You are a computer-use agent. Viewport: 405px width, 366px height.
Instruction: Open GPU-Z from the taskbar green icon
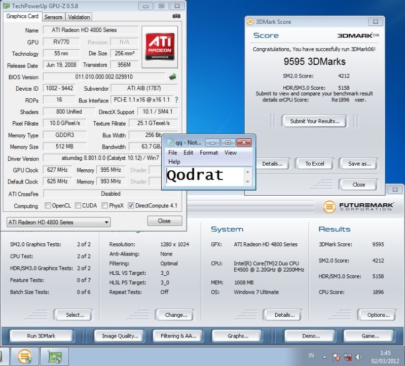click(55, 357)
